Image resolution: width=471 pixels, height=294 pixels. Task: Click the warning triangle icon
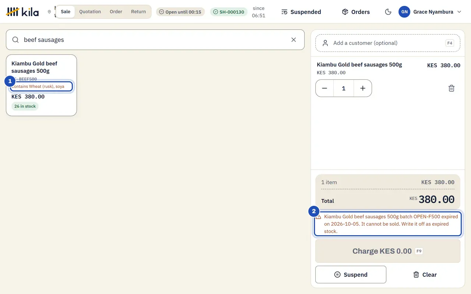click(x=319, y=217)
